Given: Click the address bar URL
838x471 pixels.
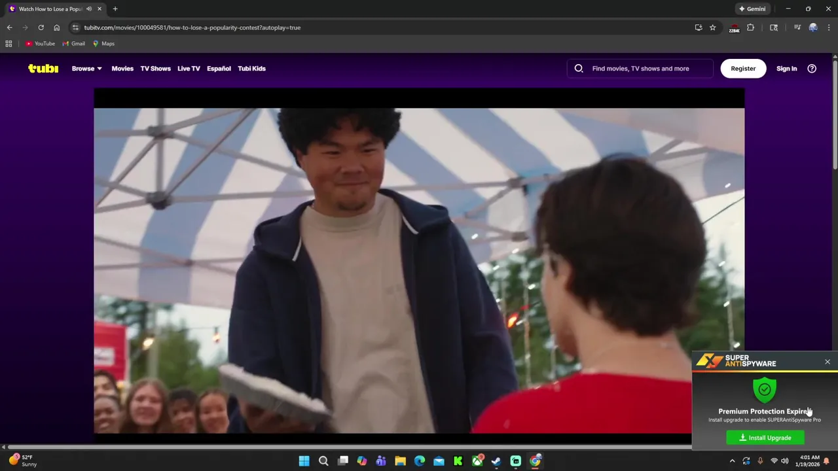Looking at the screenshot, I should (x=192, y=27).
